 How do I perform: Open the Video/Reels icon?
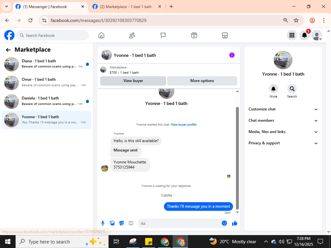click(194, 36)
